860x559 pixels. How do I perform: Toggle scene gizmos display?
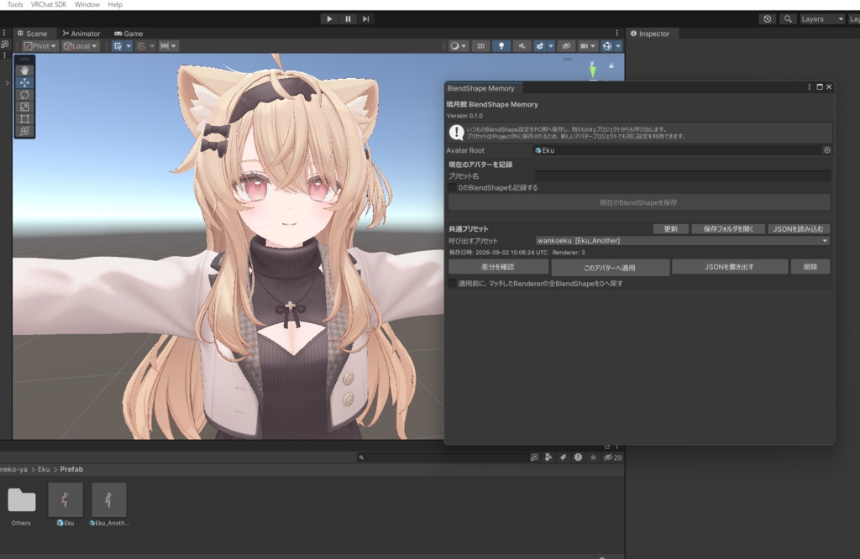pyautogui.click(x=606, y=46)
